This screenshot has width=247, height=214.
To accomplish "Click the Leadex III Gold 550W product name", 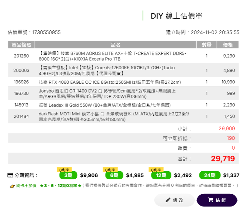I will coord(105,105).
